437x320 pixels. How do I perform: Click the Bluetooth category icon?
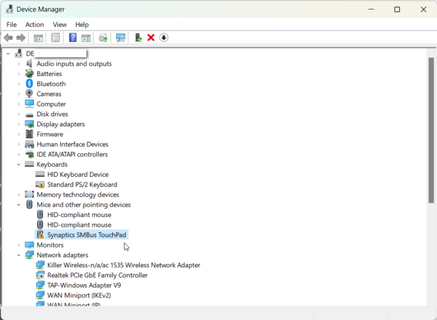pos(30,84)
